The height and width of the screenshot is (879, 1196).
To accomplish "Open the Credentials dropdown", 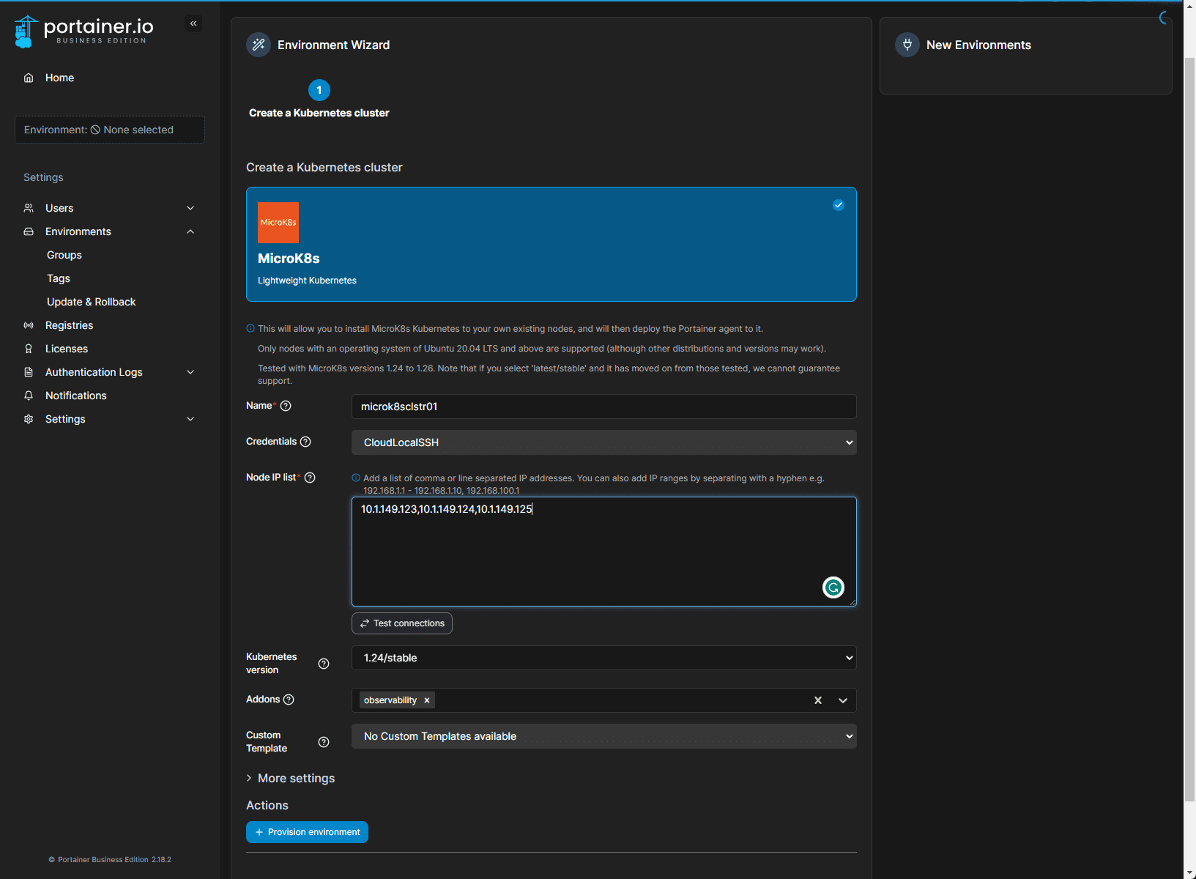I will click(603, 442).
